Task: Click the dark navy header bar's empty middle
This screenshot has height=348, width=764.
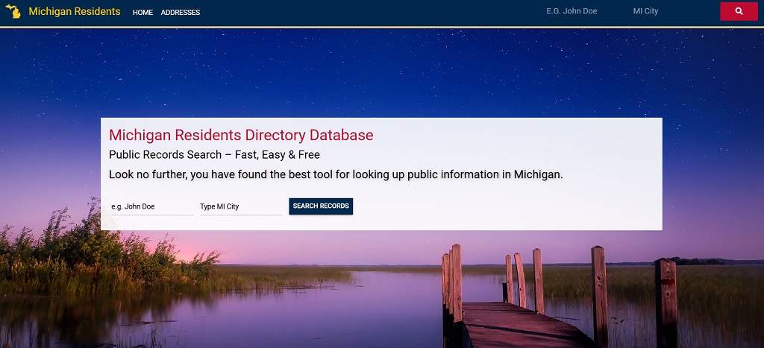Action: (x=373, y=12)
